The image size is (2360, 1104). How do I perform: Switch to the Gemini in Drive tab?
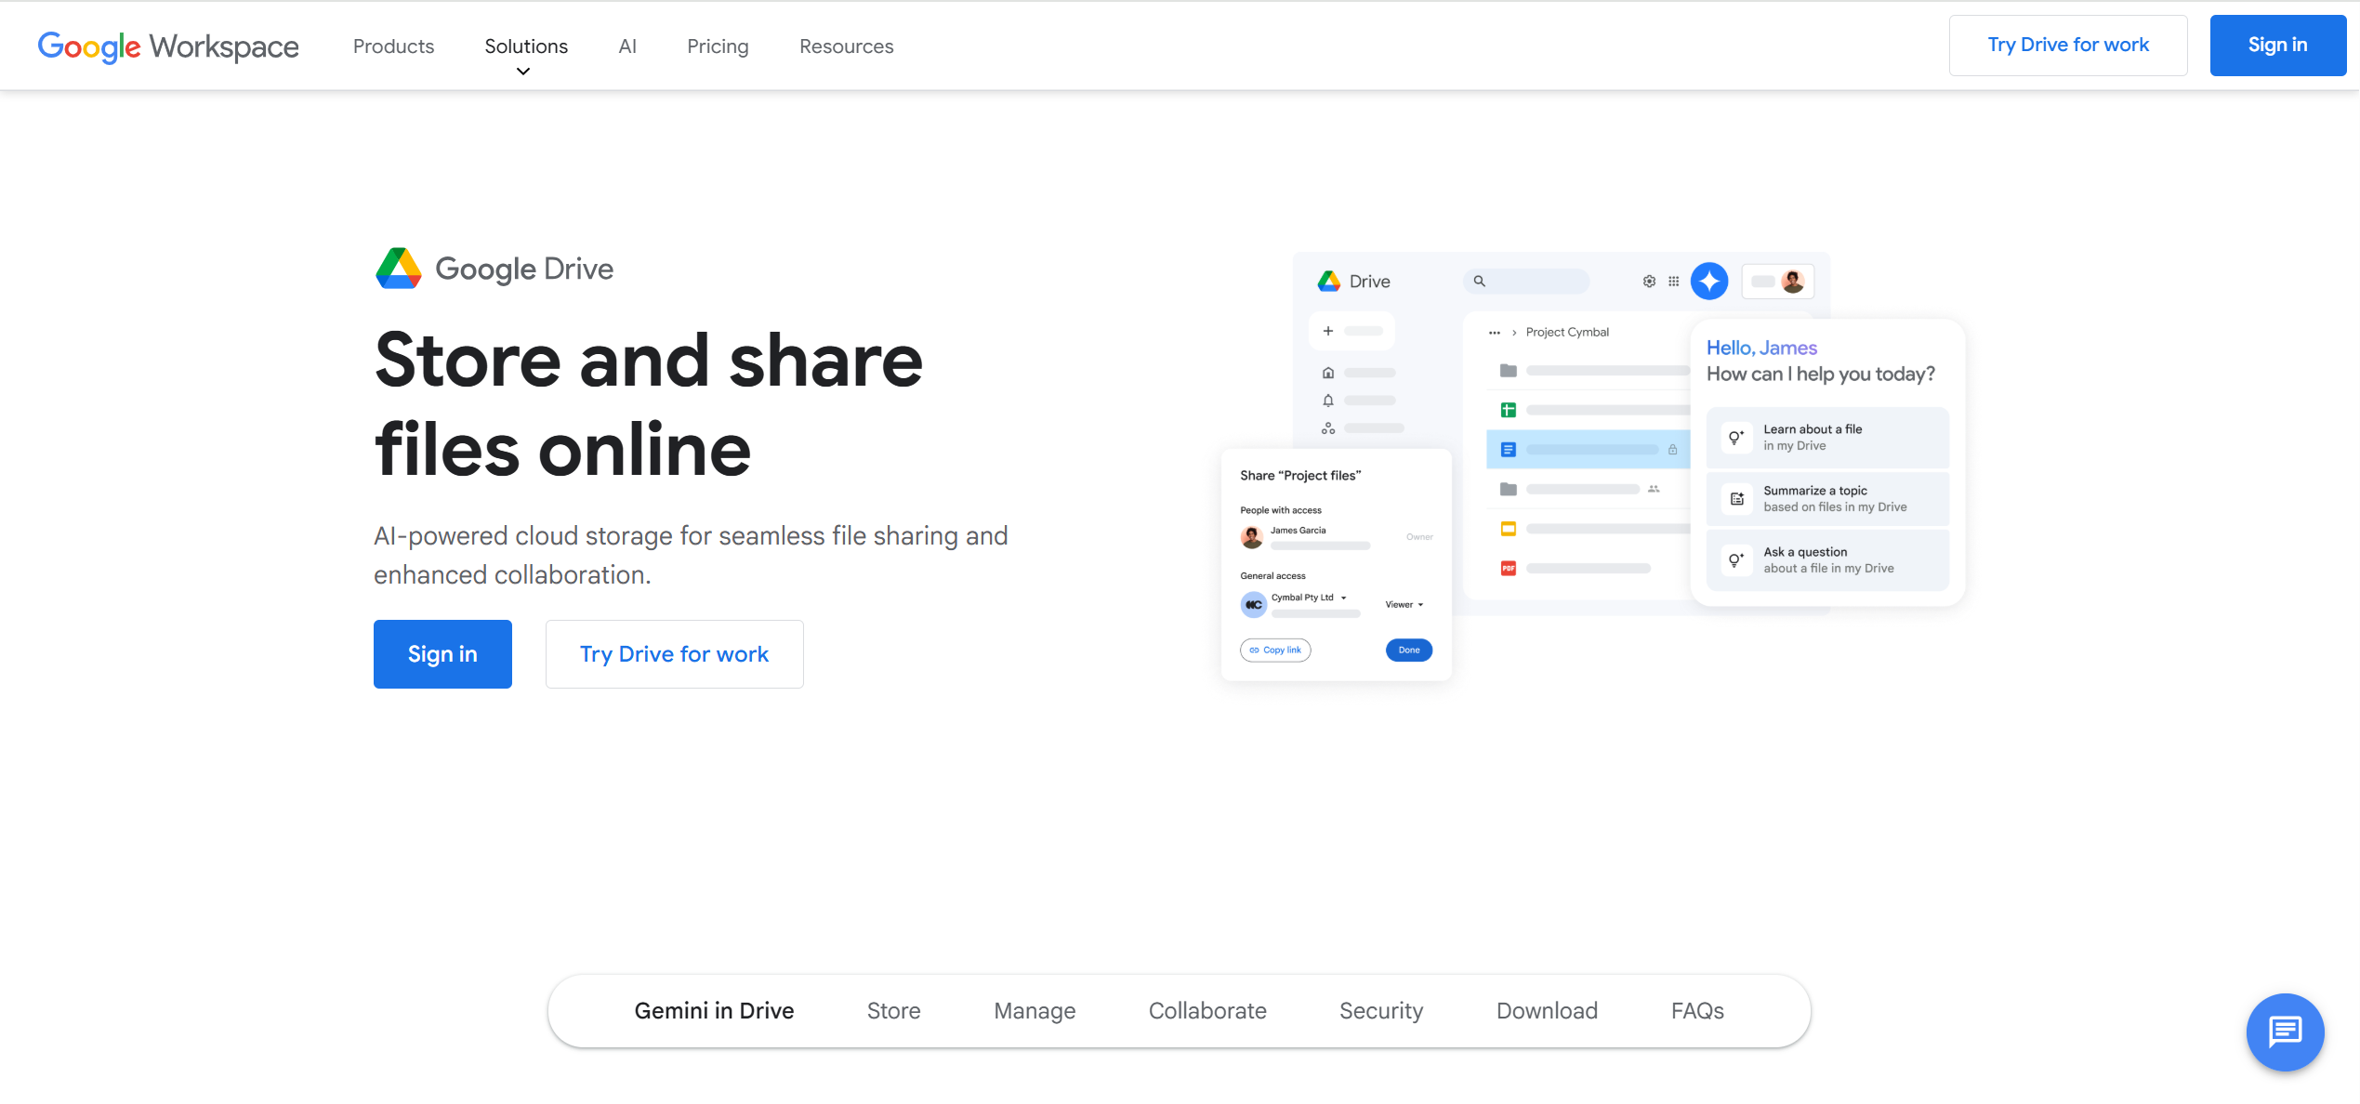coord(714,1011)
